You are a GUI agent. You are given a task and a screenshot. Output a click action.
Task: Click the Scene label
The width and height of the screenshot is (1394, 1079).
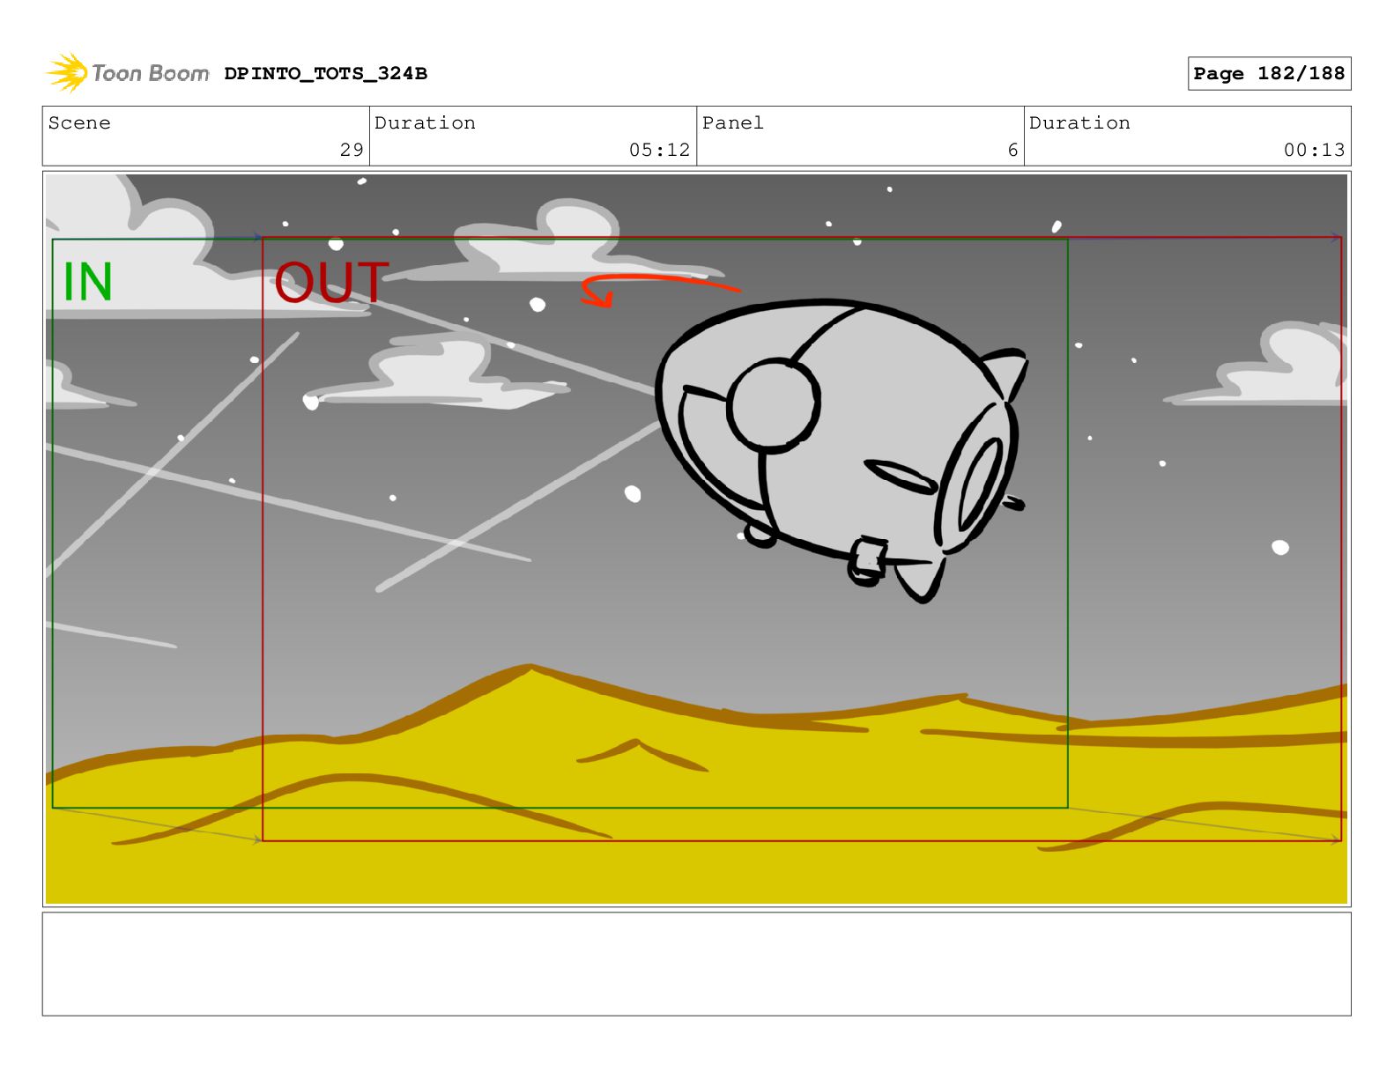pyautogui.click(x=79, y=122)
